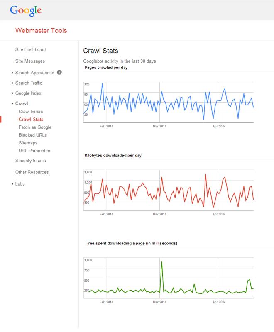The height and width of the screenshot is (332, 274).
Task: Click 'Apr 2014' label under download time chart
Action: click(x=219, y=302)
